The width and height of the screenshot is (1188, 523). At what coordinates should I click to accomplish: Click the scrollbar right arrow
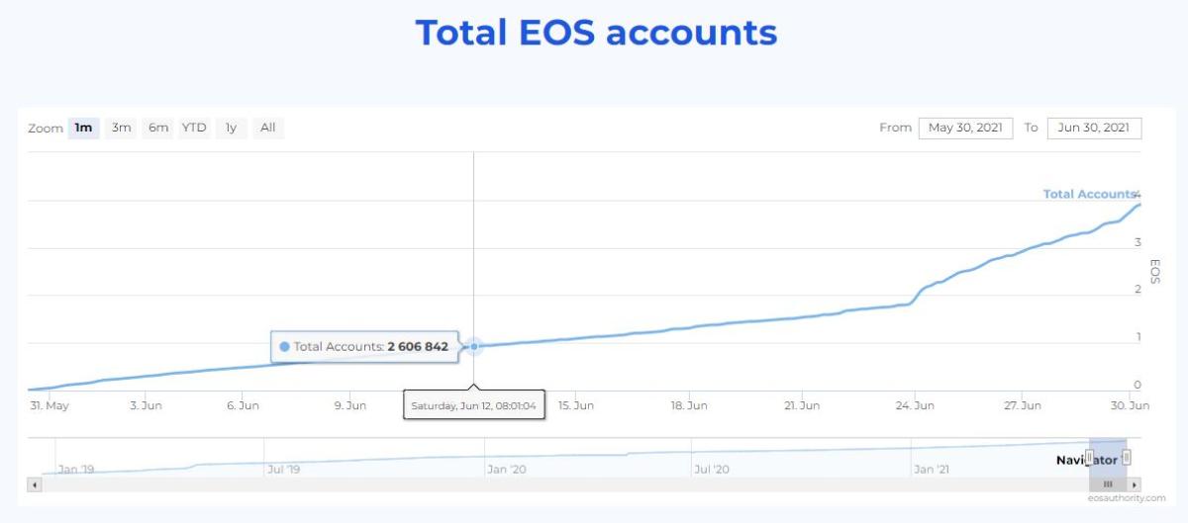point(1135,484)
